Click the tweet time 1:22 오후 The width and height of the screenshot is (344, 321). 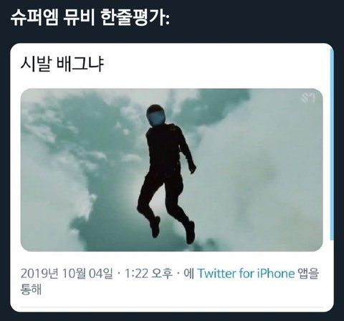(148, 274)
